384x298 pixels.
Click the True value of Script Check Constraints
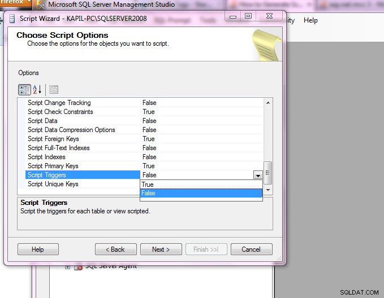[149, 112]
